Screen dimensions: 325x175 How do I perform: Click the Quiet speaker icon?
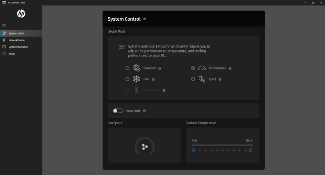[x=202, y=79]
